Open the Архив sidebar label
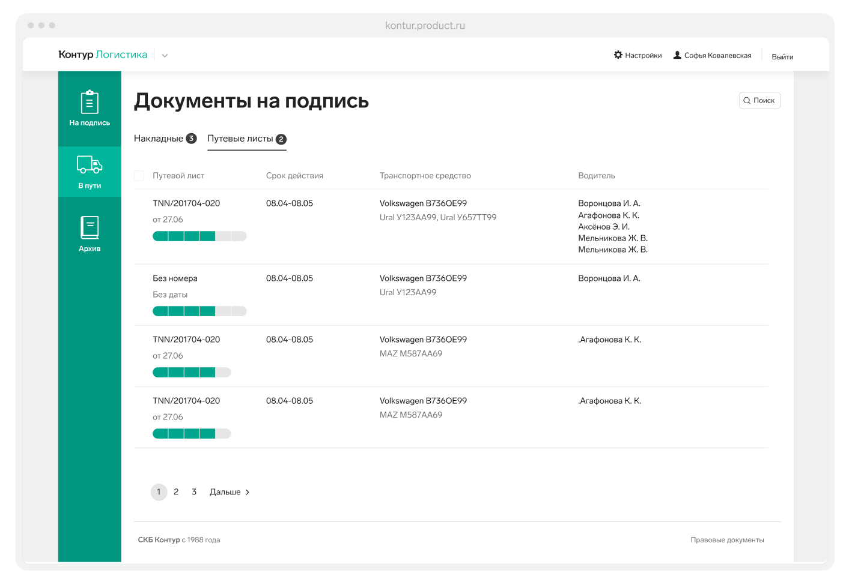Image resolution: width=852 pixels, height=582 pixels. click(x=90, y=248)
